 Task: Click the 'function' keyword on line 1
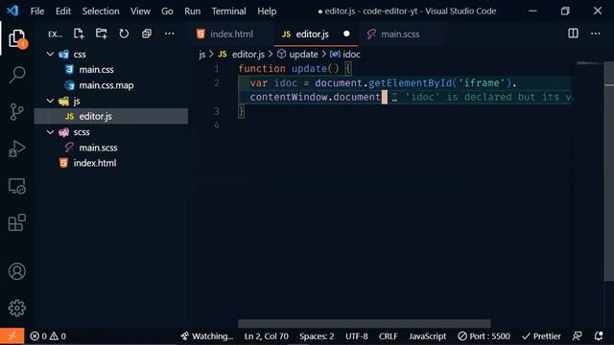click(262, 69)
